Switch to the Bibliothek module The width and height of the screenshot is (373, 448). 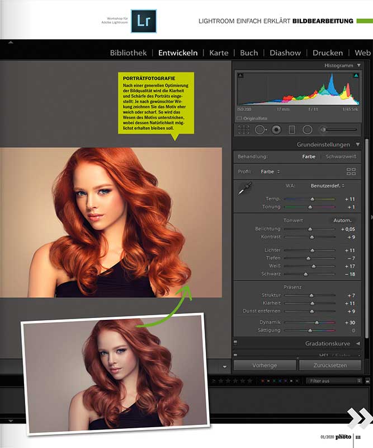pyautogui.click(x=129, y=53)
